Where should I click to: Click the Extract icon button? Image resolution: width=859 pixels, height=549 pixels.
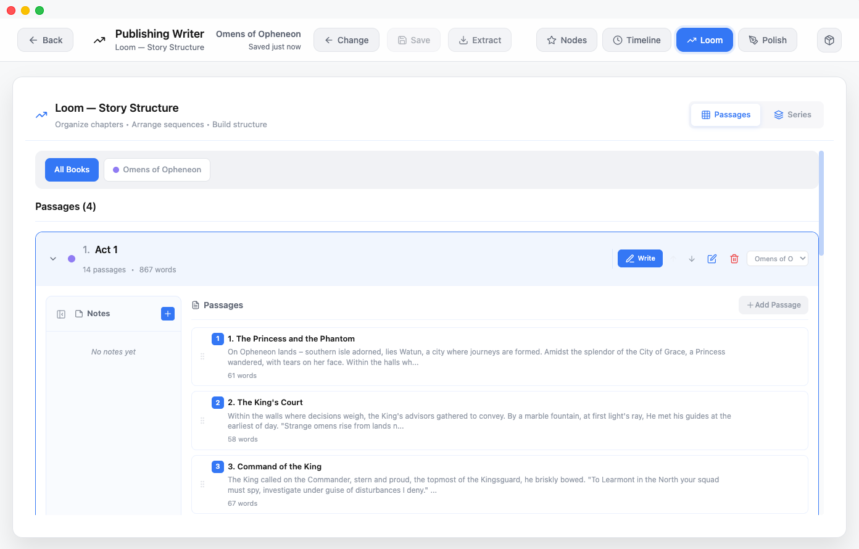(479, 40)
